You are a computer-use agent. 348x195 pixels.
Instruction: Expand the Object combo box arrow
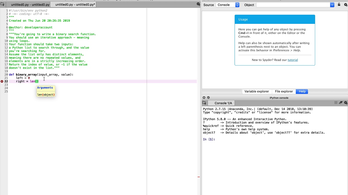click(332, 5)
